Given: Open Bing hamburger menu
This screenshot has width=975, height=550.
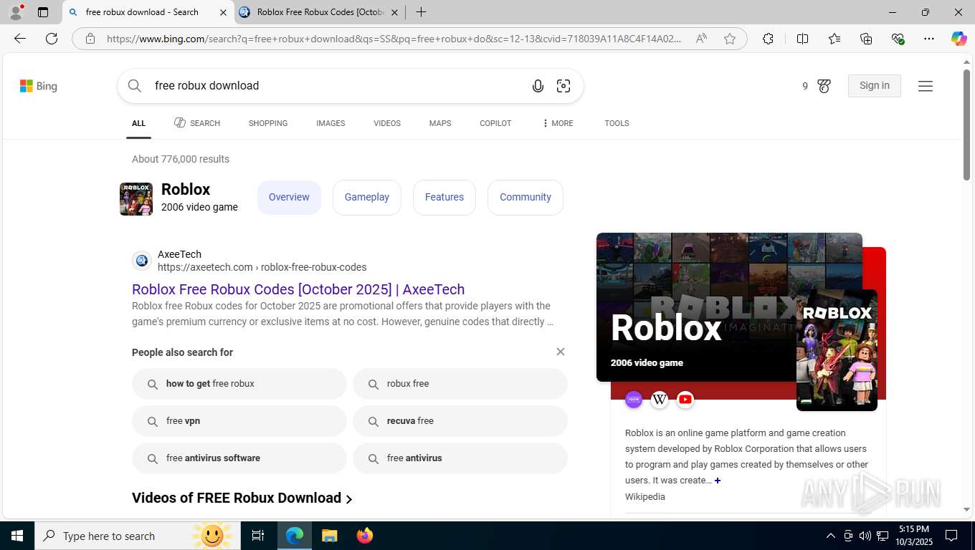Looking at the screenshot, I should (926, 86).
